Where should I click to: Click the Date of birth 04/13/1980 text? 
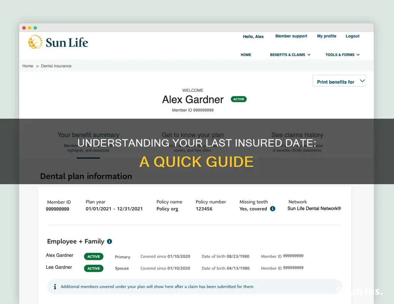point(225,268)
